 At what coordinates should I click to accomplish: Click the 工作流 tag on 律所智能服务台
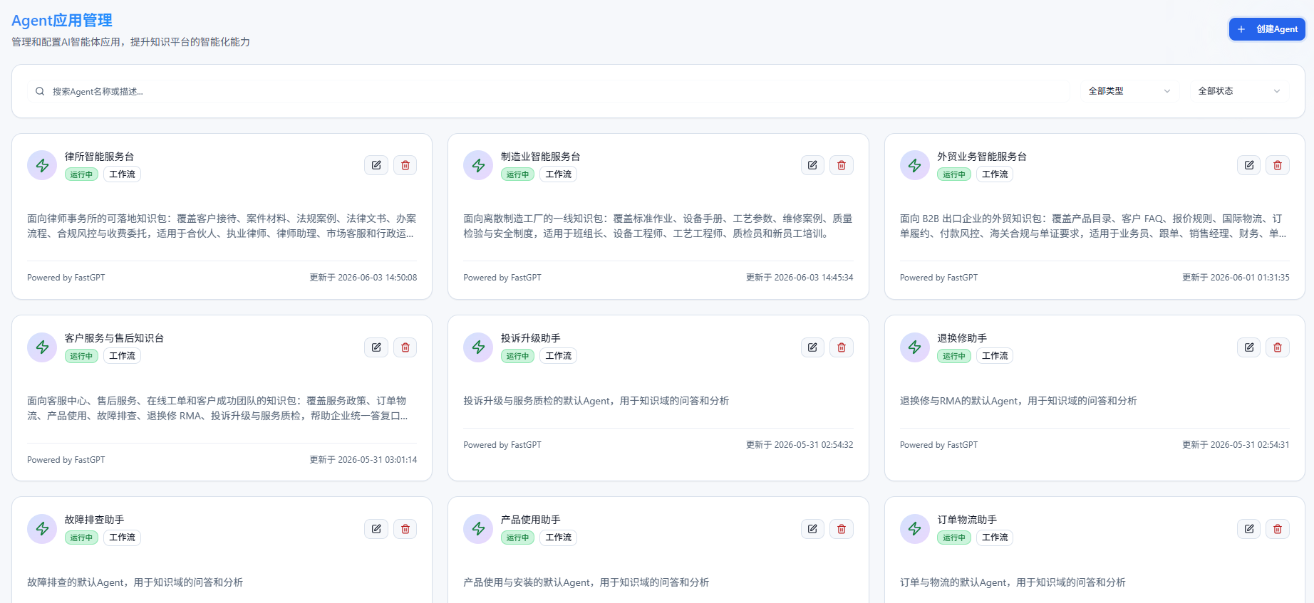tap(122, 174)
